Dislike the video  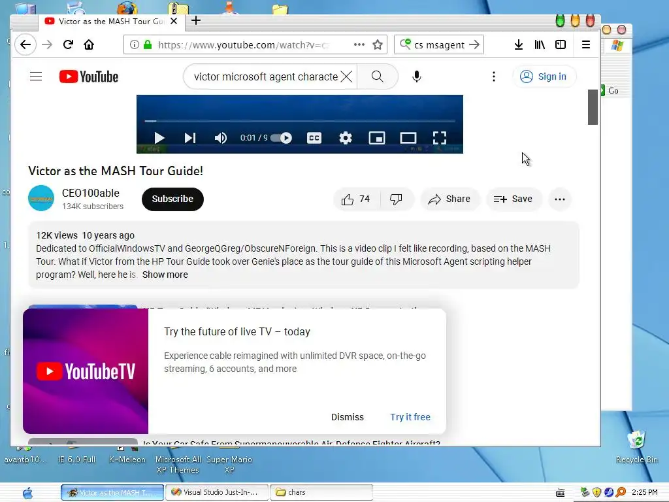coord(397,199)
